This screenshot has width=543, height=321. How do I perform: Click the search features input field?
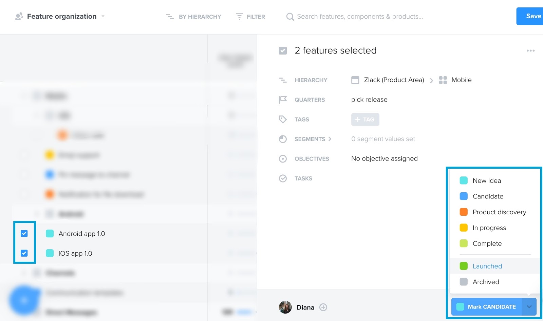[x=360, y=16]
